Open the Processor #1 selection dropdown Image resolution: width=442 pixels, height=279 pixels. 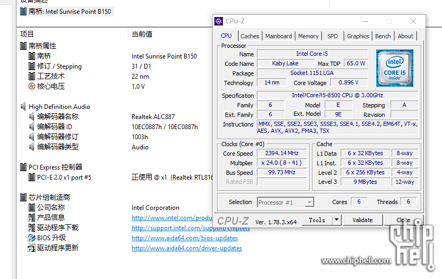285,202
